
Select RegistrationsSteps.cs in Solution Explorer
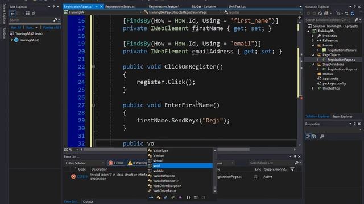click(x=342, y=69)
